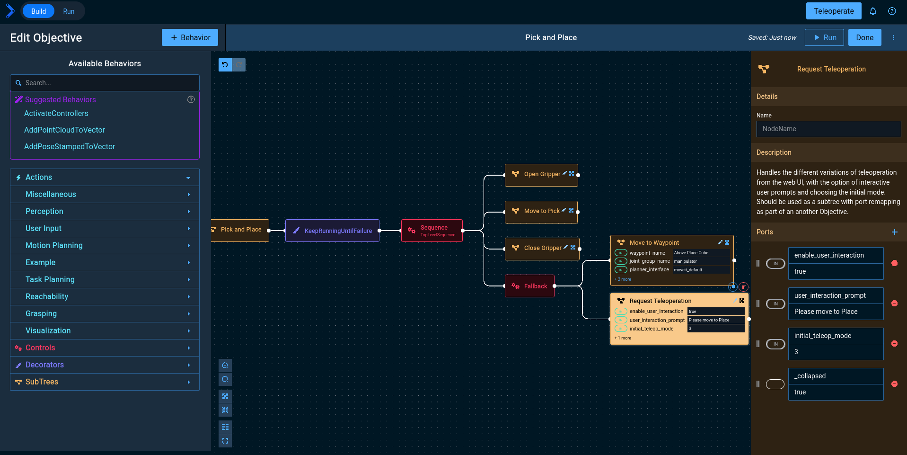The width and height of the screenshot is (907, 455).
Task: Show 2 more ports on Move to Waypoint
Action: point(623,279)
